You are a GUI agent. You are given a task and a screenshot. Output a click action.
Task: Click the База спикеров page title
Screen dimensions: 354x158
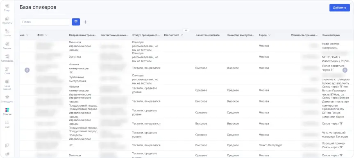(38, 7)
